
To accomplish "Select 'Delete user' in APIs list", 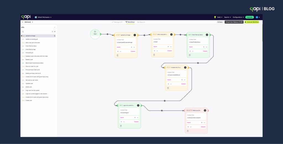I will pos(29,87).
